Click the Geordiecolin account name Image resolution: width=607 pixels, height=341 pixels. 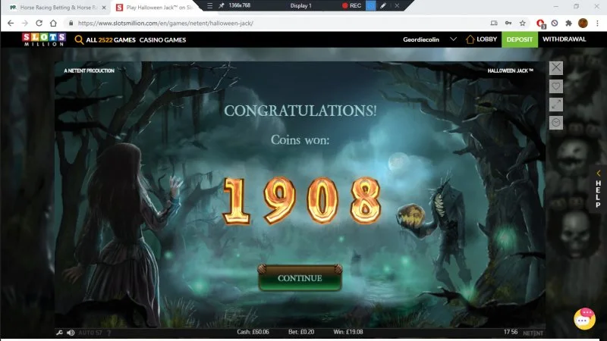coord(421,39)
